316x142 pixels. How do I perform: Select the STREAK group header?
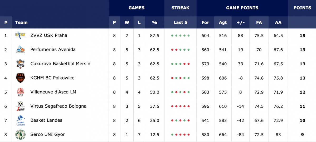click(x=180, y=8)
